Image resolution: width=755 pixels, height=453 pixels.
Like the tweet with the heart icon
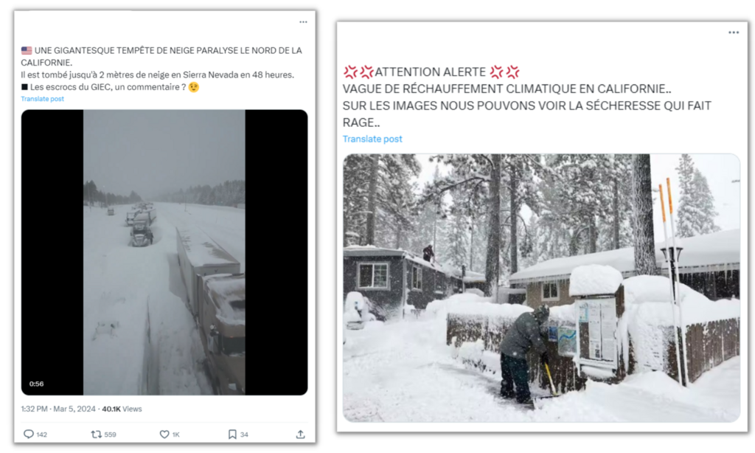(x=164, y=435)
